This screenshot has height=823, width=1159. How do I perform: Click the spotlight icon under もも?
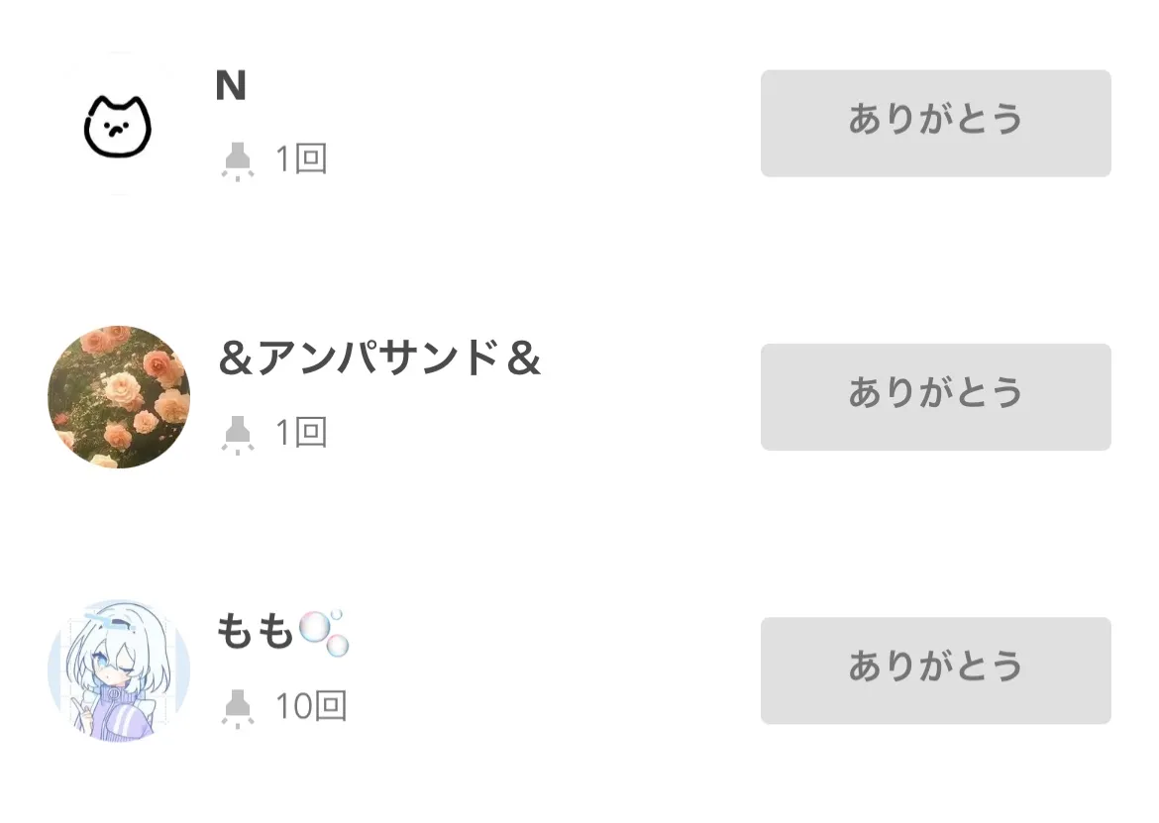[237, 708]
